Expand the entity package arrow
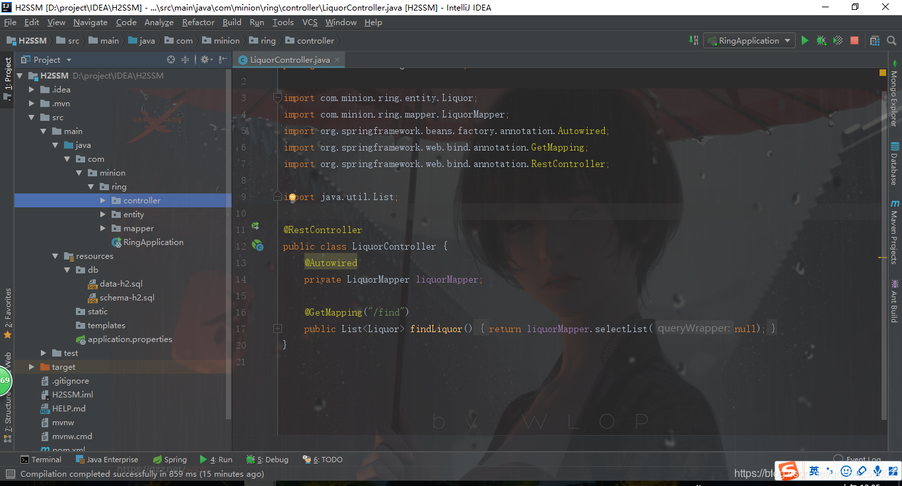 click(103, 215)
